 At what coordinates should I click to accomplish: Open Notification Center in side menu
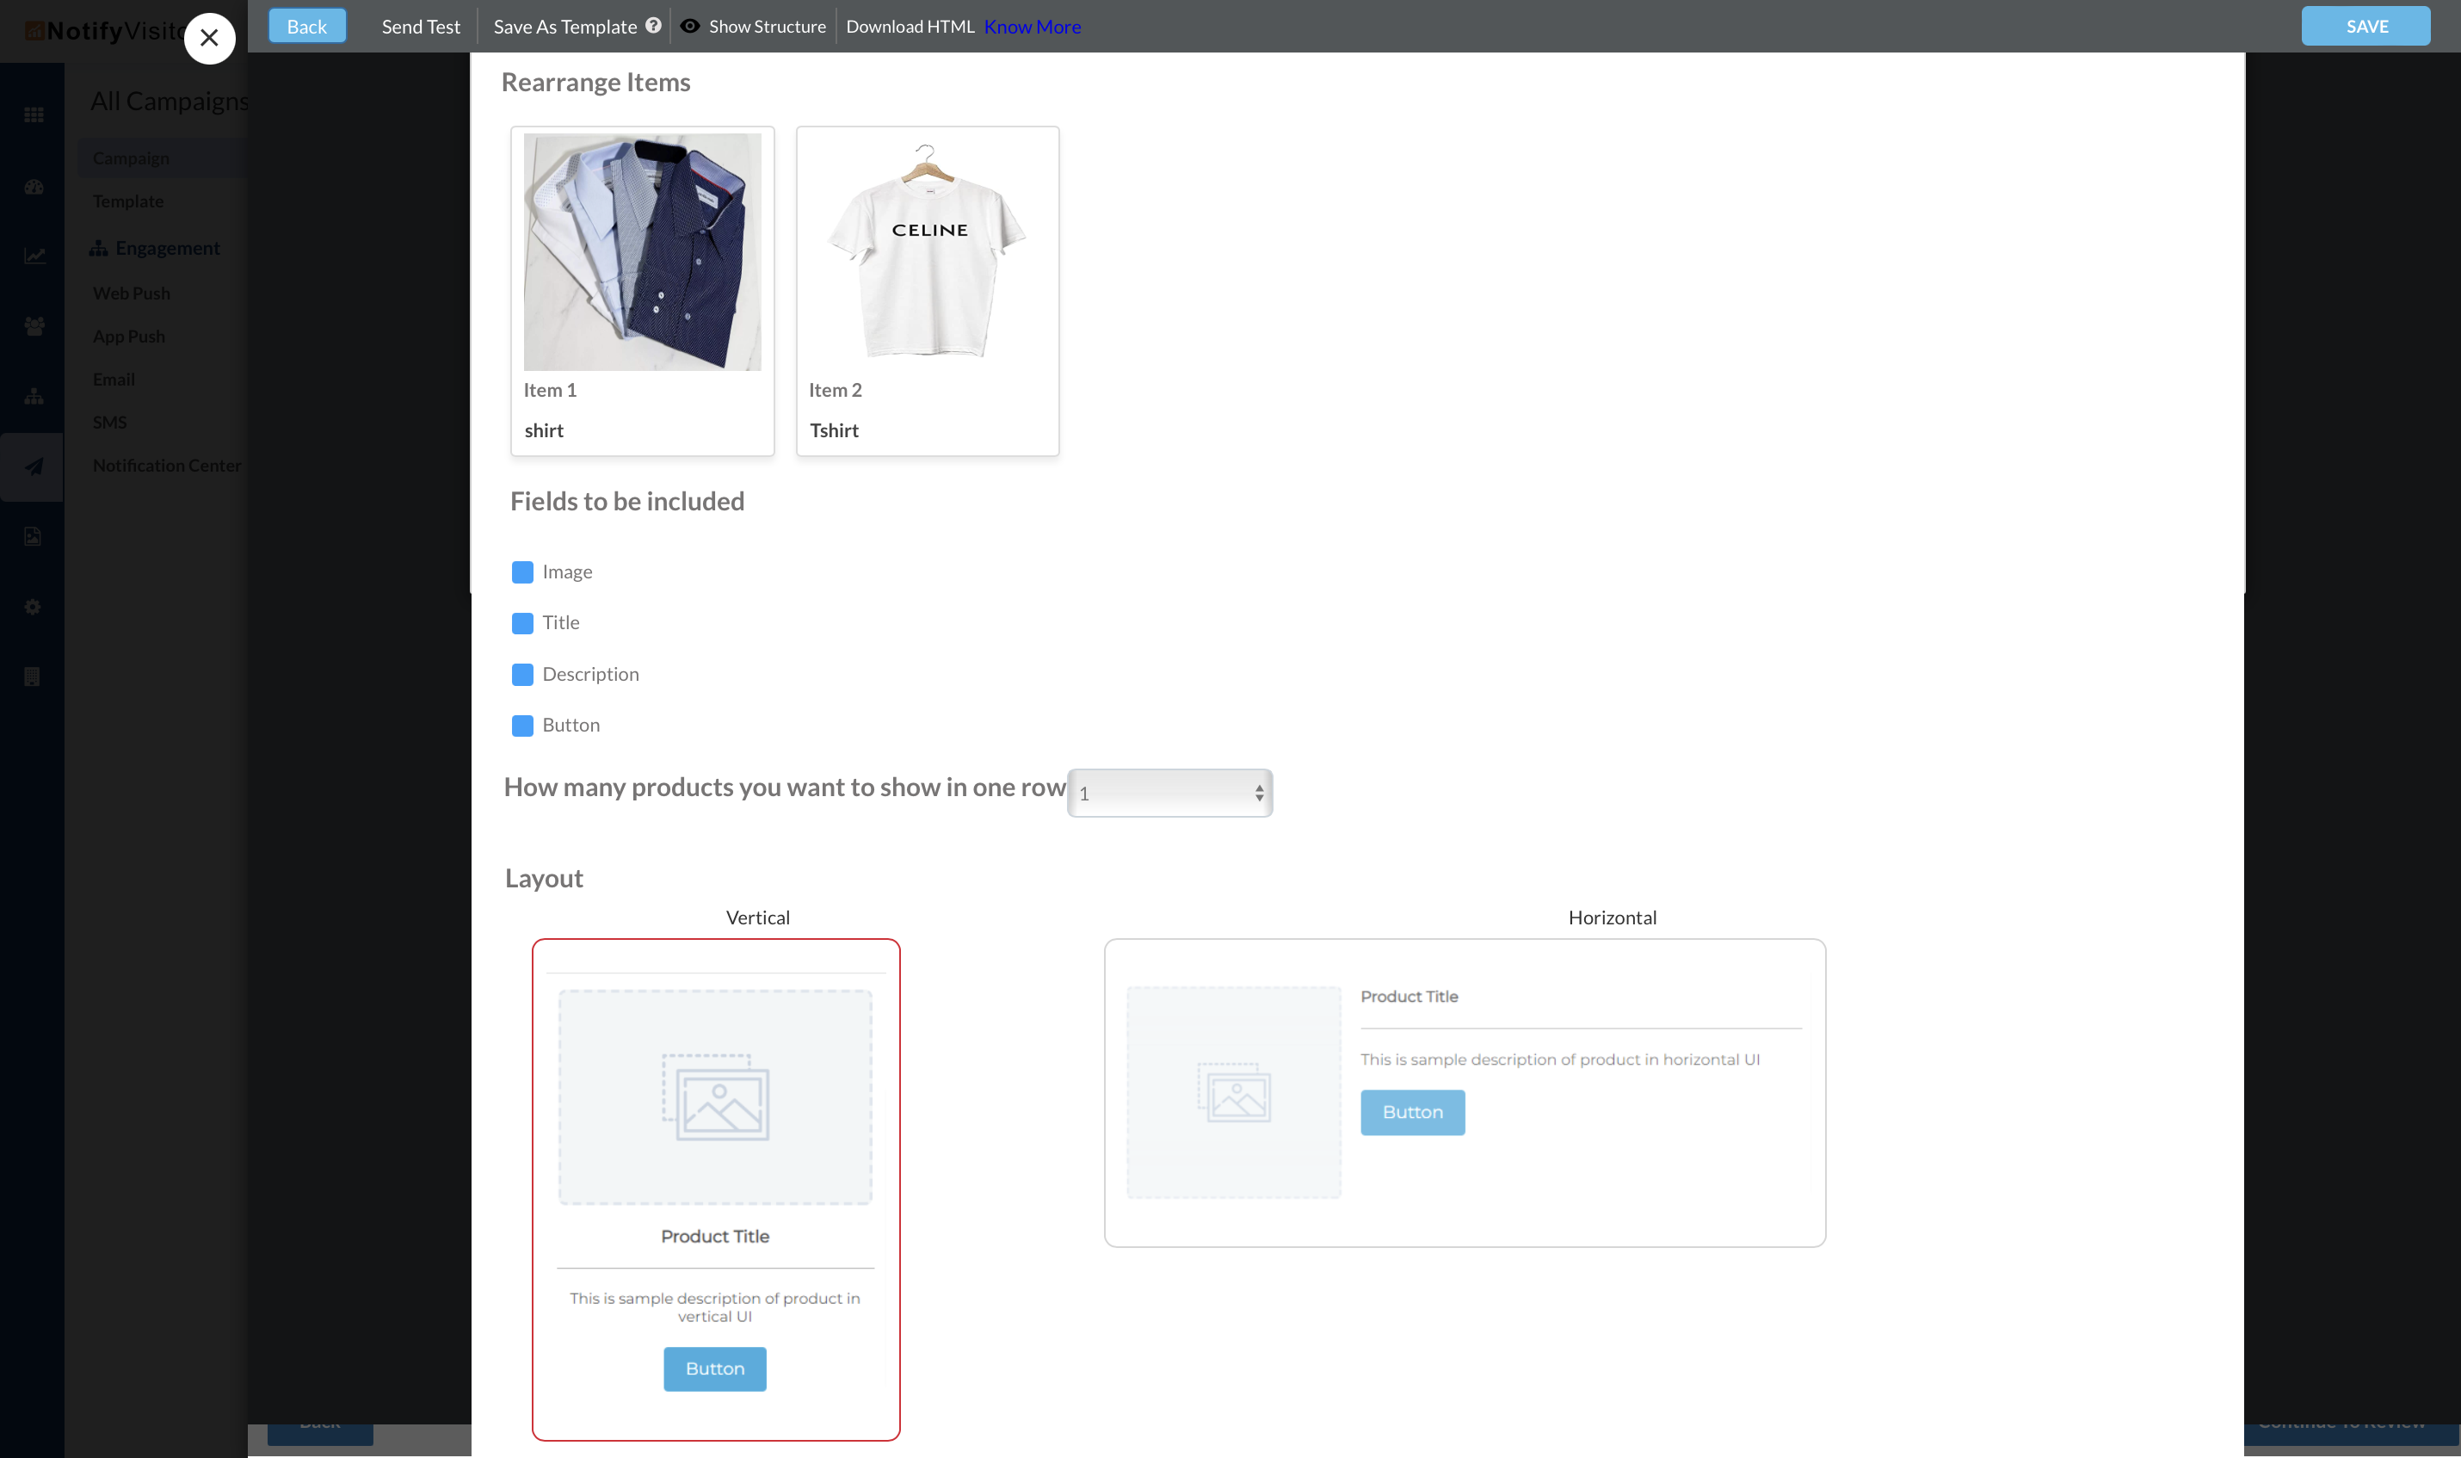167,466
